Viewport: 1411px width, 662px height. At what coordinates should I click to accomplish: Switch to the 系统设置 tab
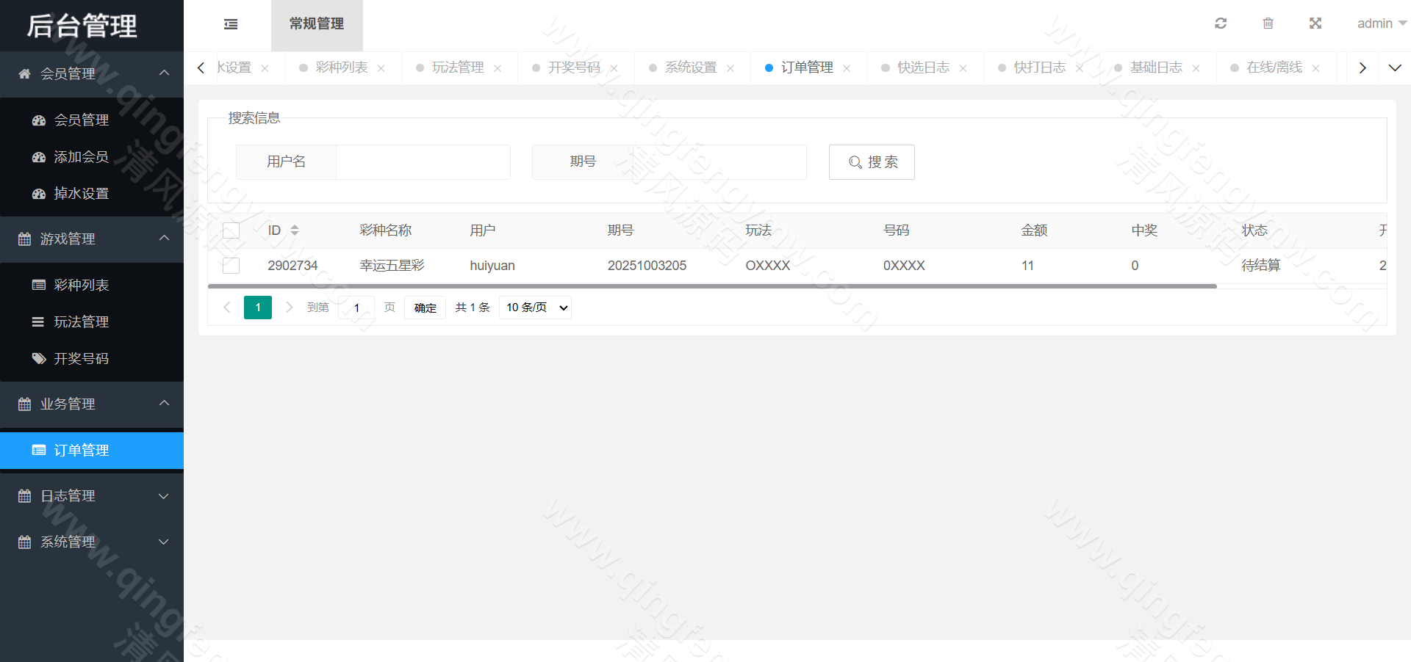click(x=689, y=68)
